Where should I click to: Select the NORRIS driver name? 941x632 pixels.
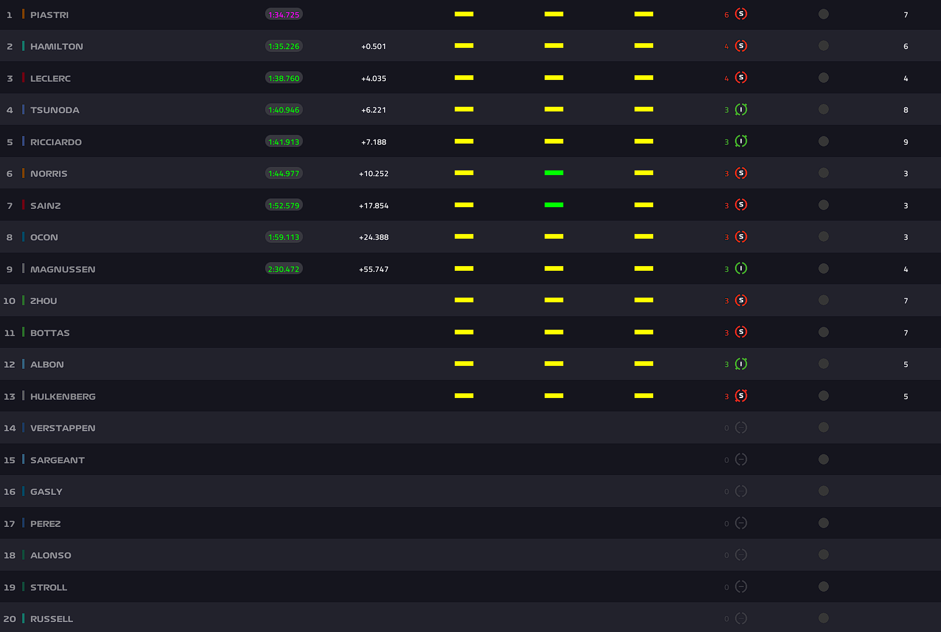(49, 173)
